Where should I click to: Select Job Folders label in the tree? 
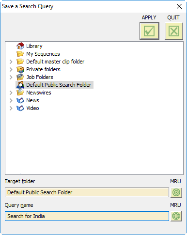40,77
